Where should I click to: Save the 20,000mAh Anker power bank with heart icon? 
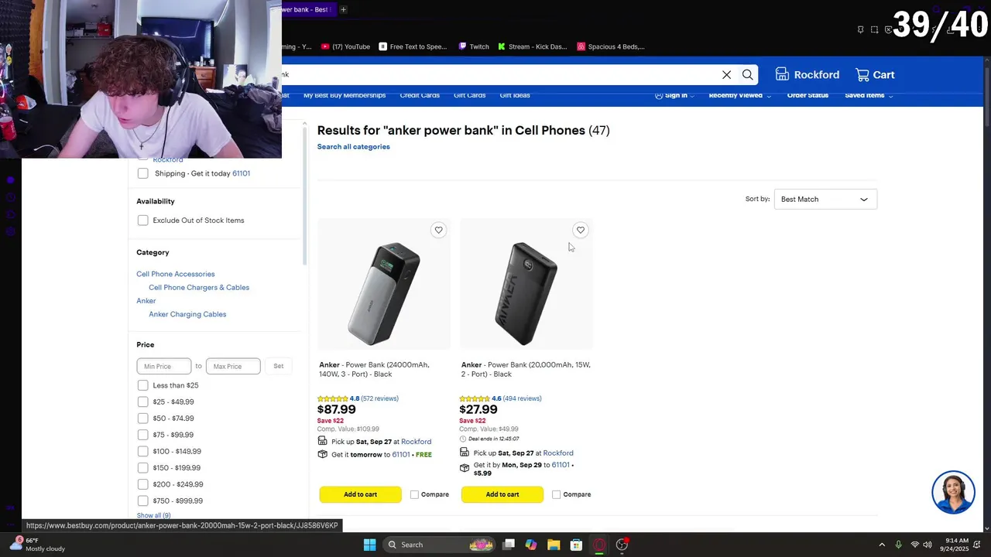click(581, 230)
